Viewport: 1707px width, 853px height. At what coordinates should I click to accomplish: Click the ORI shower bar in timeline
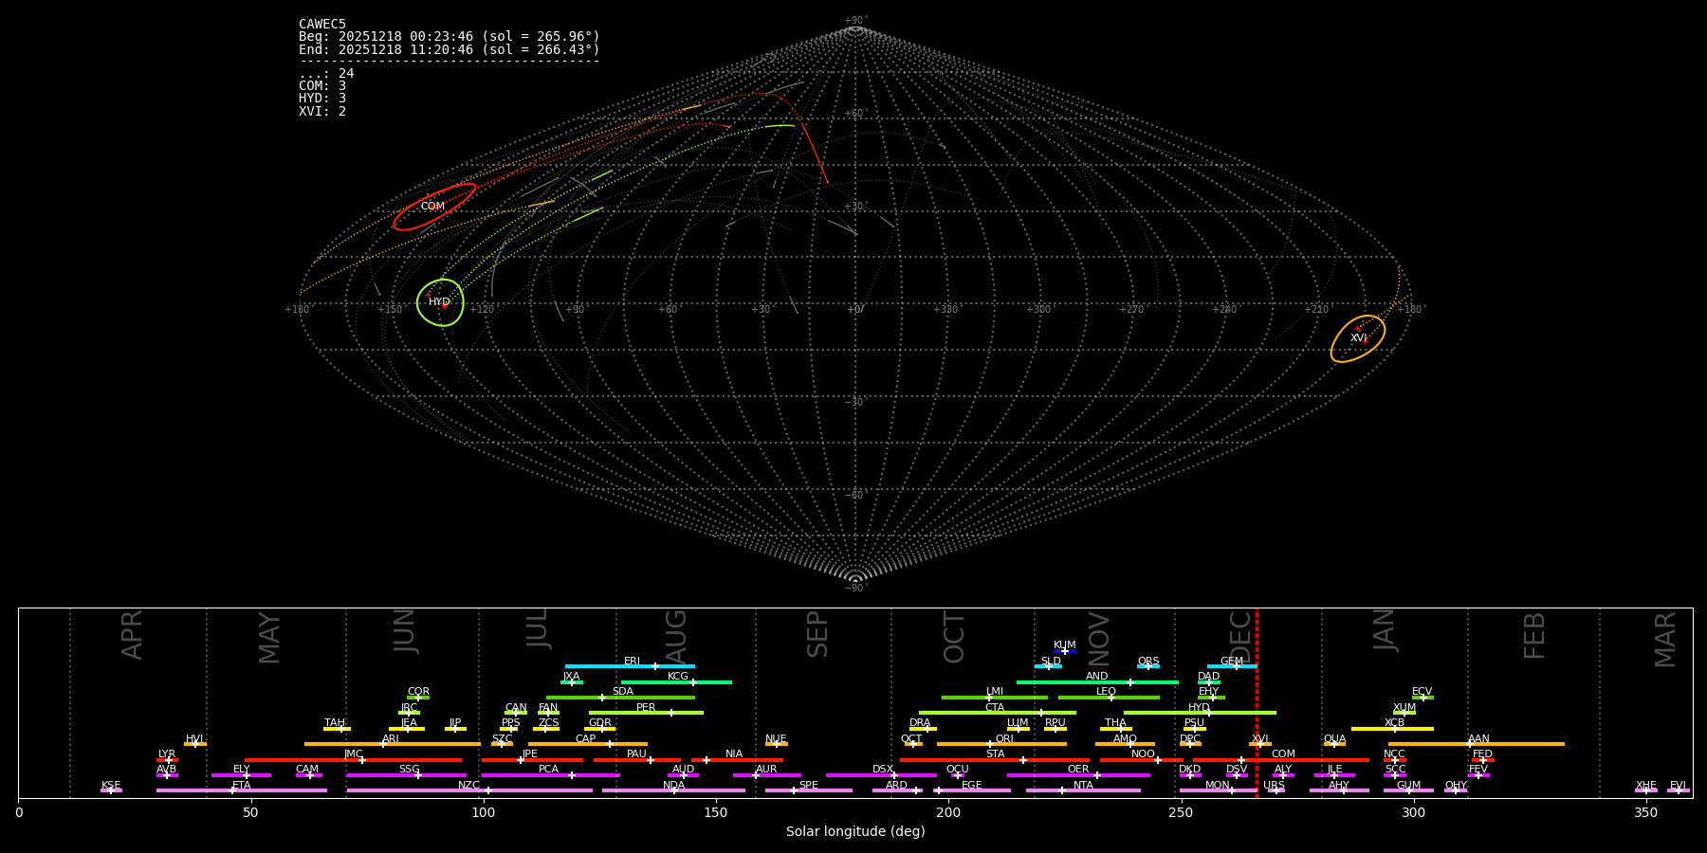pyautogui.click(x=1001, y=744)
